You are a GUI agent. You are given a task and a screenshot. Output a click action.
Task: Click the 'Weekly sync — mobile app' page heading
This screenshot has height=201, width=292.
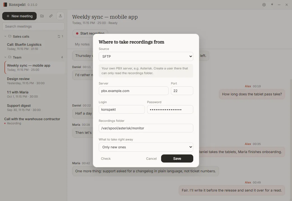(105, 17)
